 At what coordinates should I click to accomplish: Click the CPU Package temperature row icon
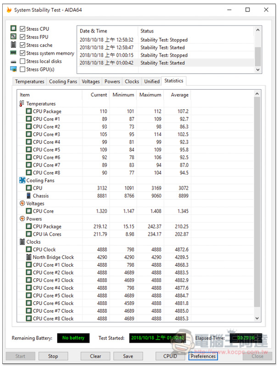click(x=28, y=111)
